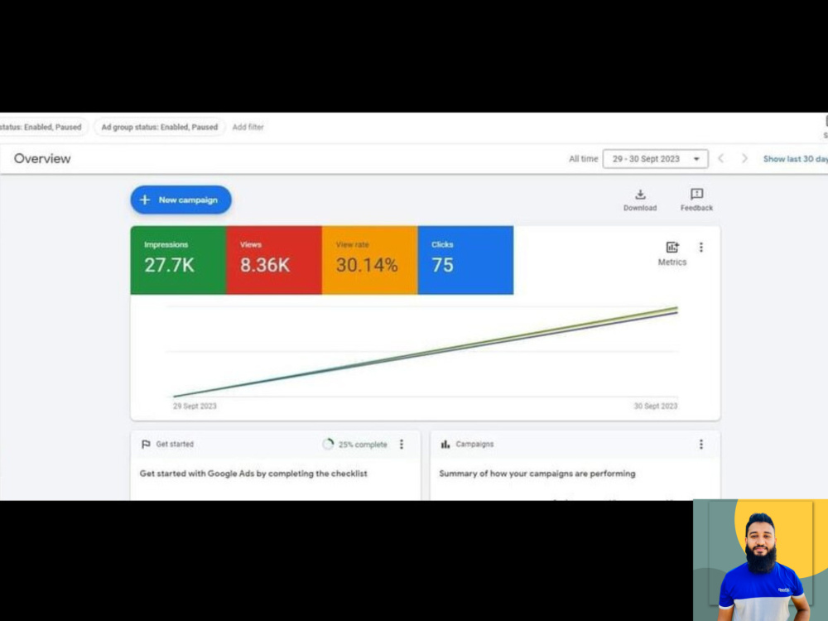Click the 25% complete progress ring
828x621 pixels.
click(328, 444)
